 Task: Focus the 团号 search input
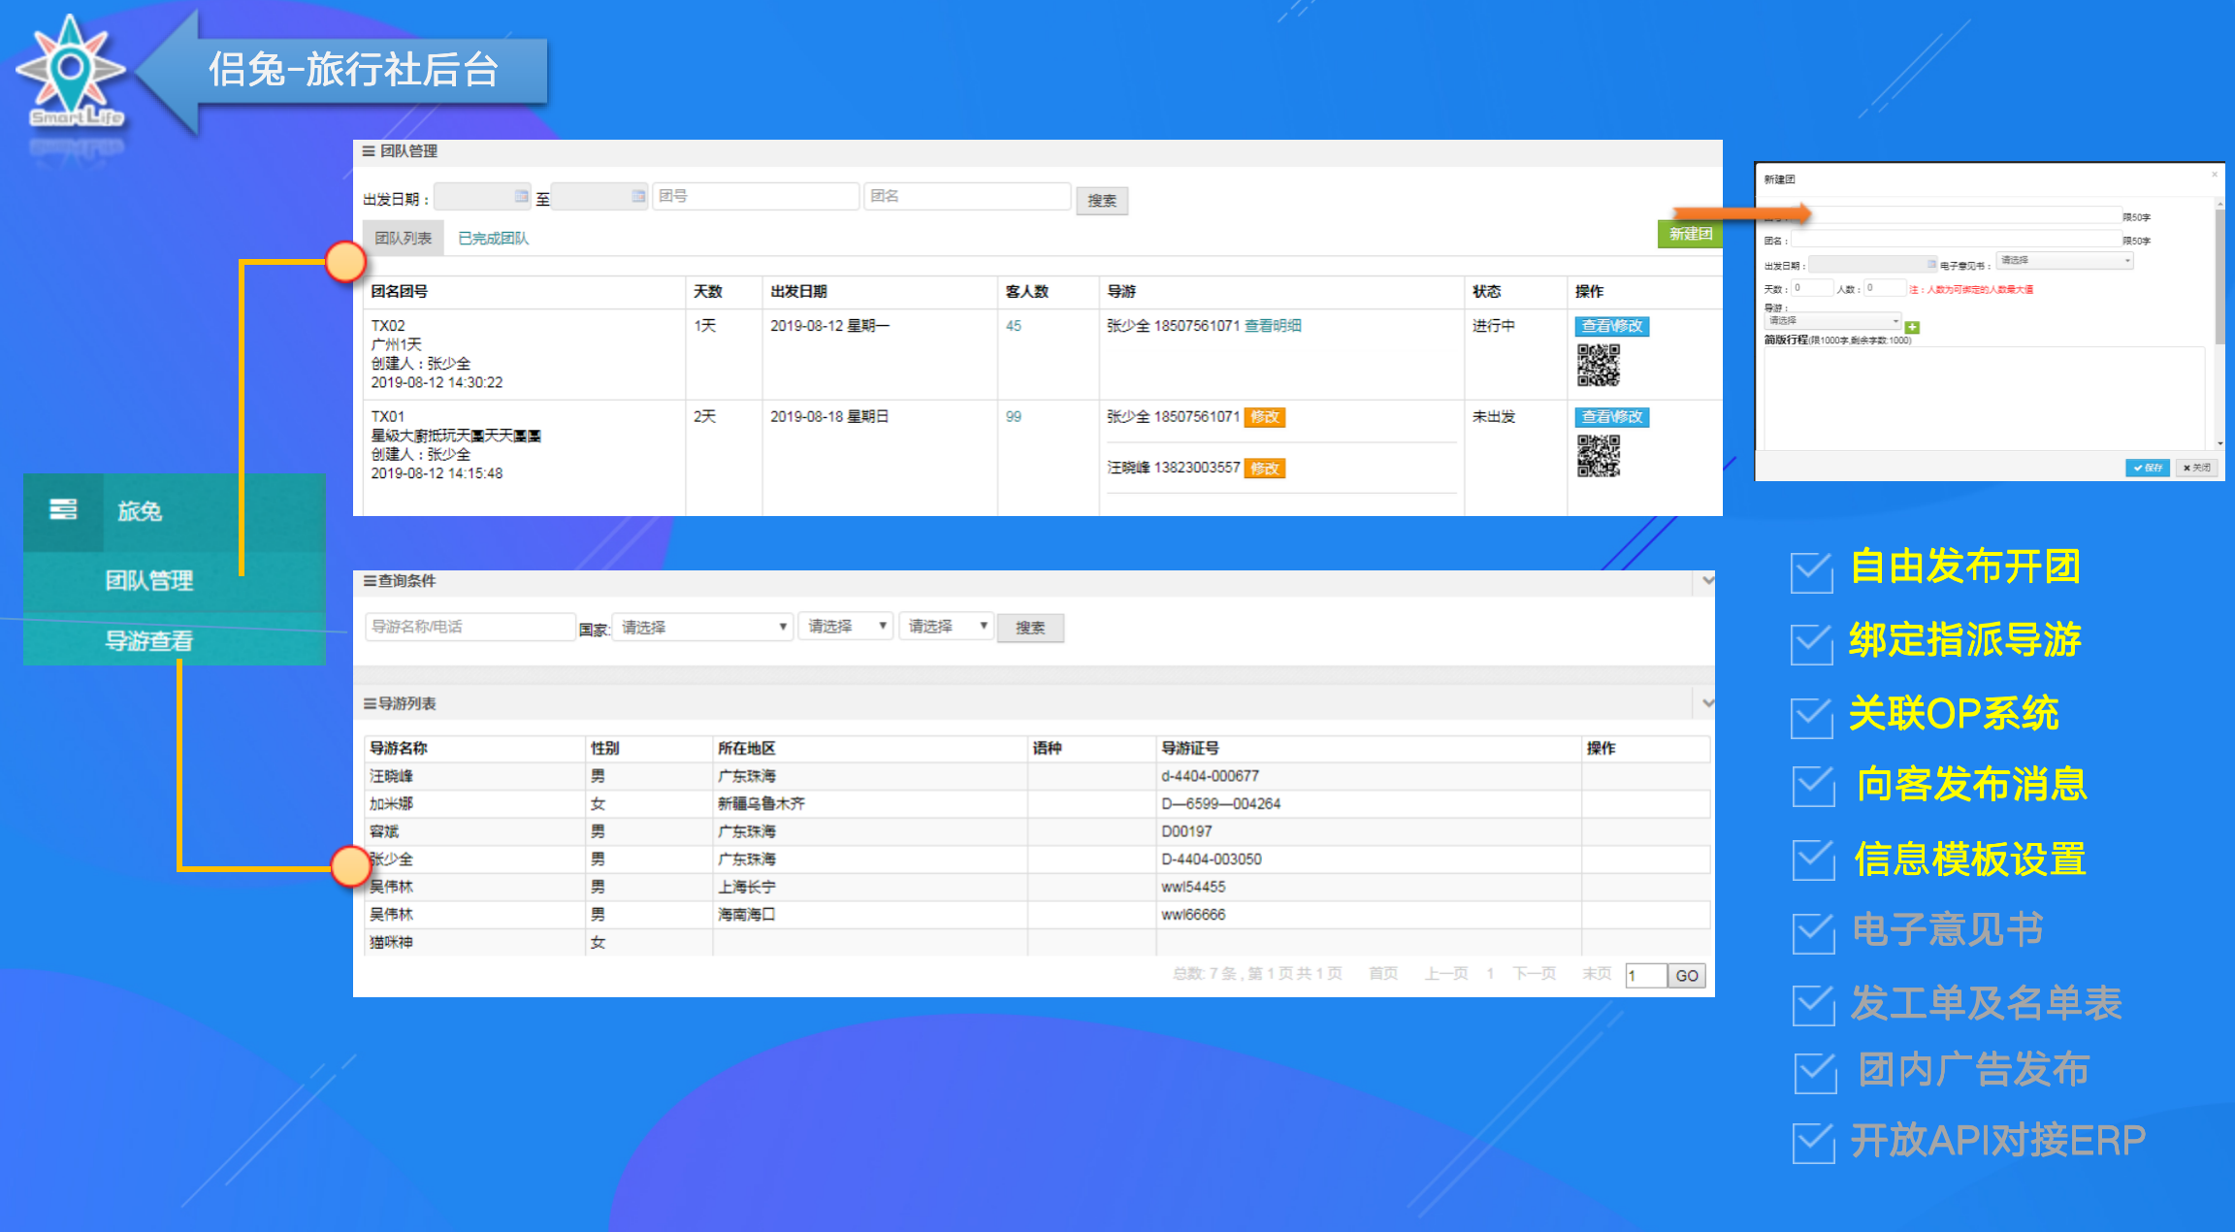tap(756, 196)
